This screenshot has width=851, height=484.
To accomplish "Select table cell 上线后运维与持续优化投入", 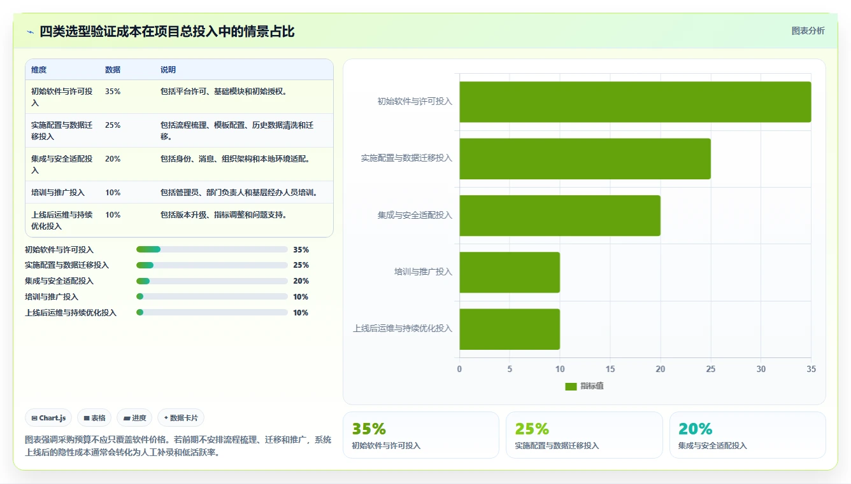I will [62, 220].
